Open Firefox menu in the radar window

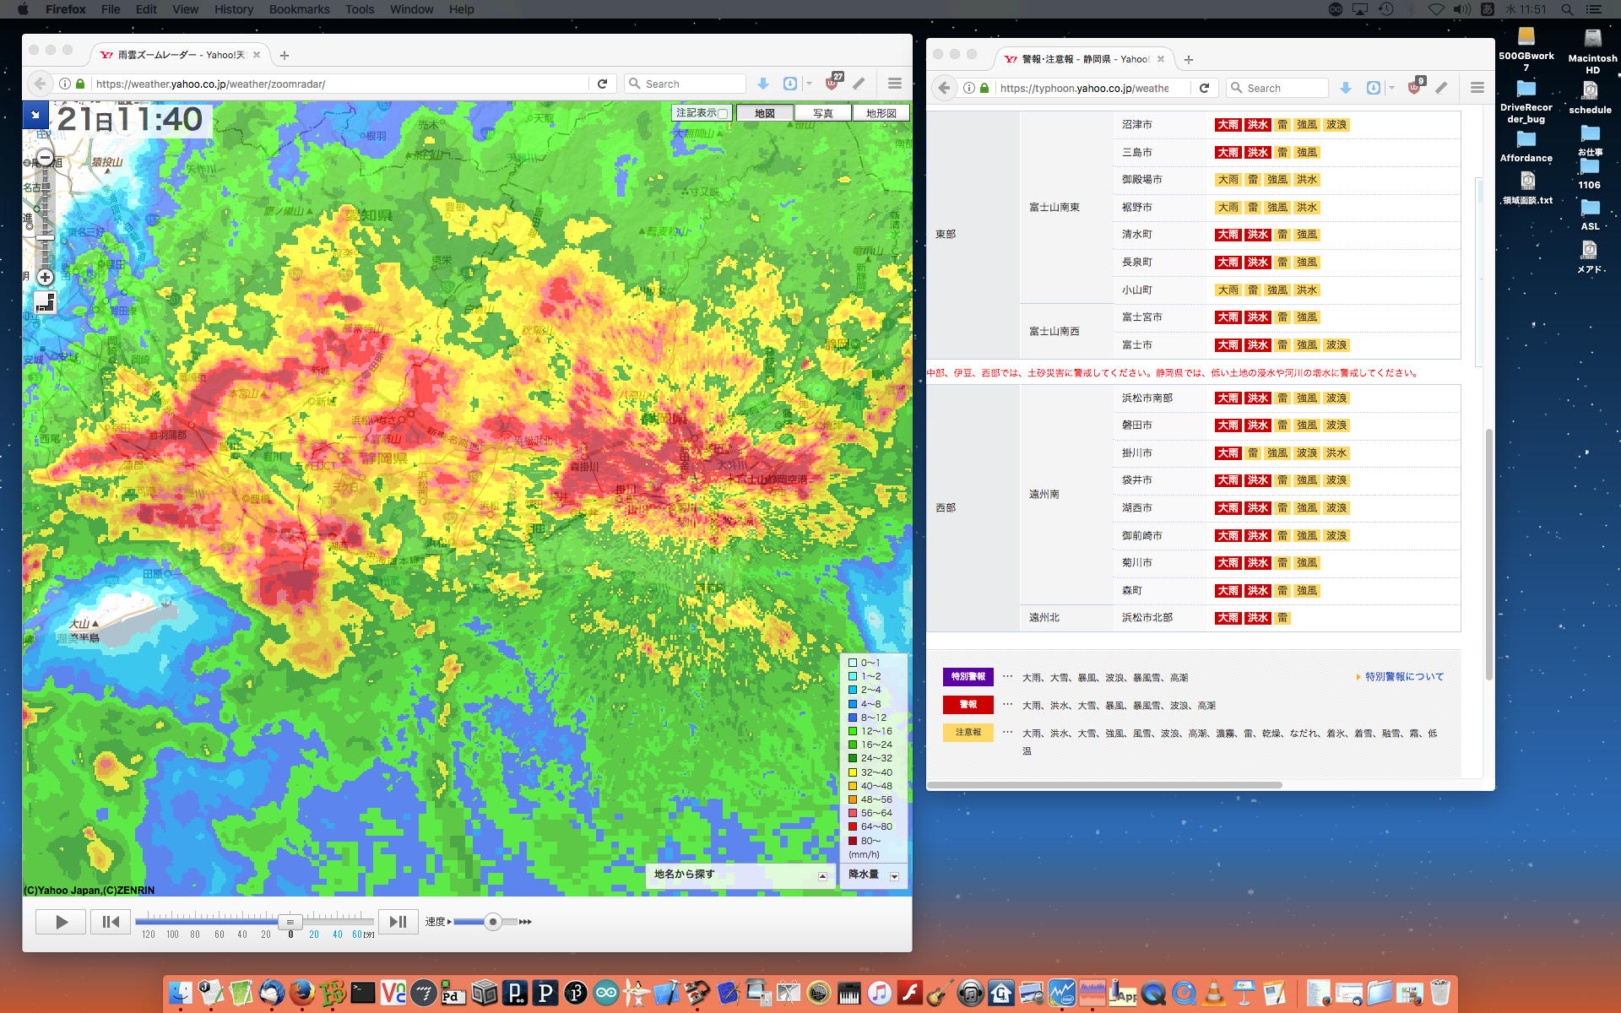[895, 84]
